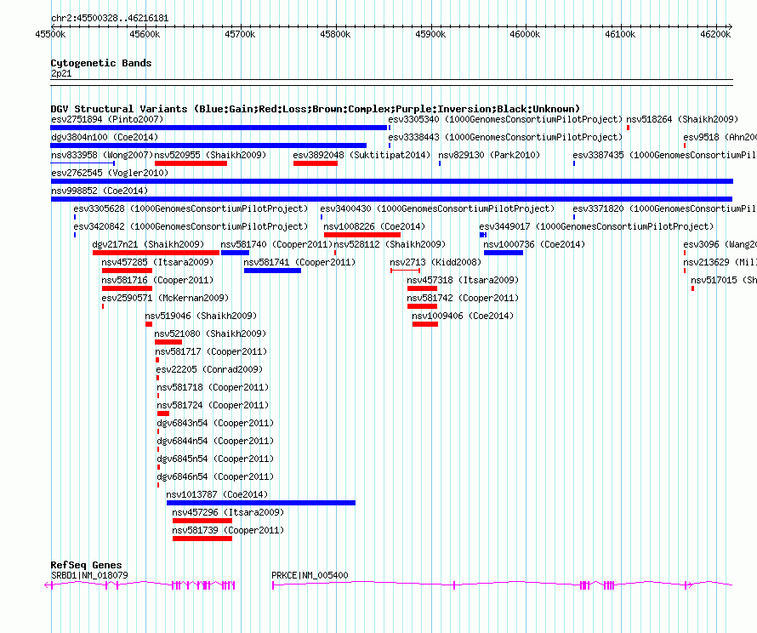Image resolution: width=757 pixels, height=633 pixels.
Task: Click red loss bar under nsv520955 (Shaikh2009)
Action: tap(191, 163)
